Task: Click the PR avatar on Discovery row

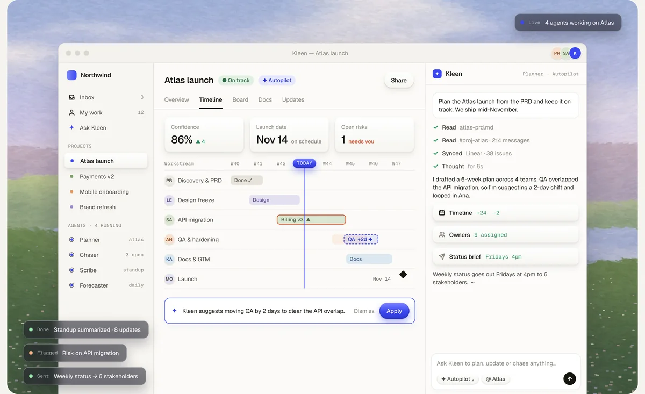Action: click(x=169, y=181)
